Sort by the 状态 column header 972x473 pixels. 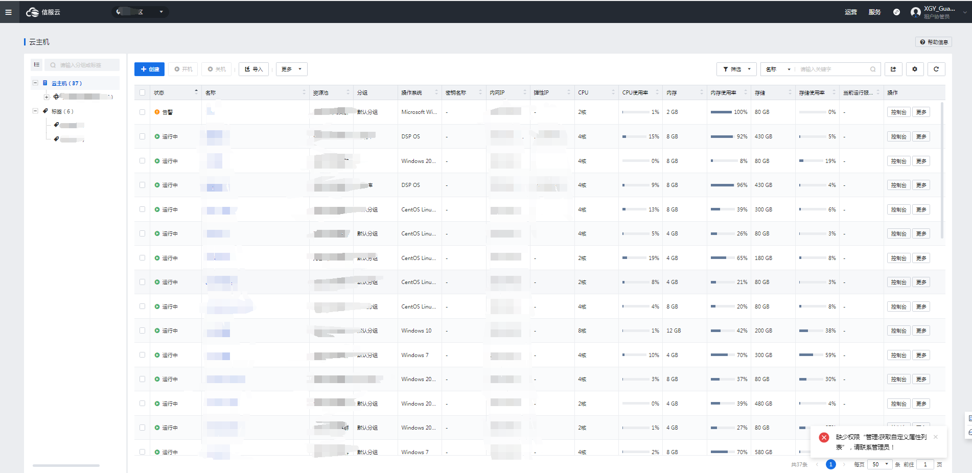pos(159,93)
